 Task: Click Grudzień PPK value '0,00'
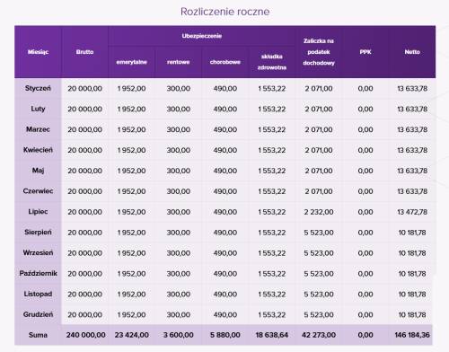365,315
